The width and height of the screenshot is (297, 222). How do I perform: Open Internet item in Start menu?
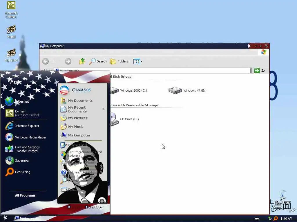tap(17, 101)
